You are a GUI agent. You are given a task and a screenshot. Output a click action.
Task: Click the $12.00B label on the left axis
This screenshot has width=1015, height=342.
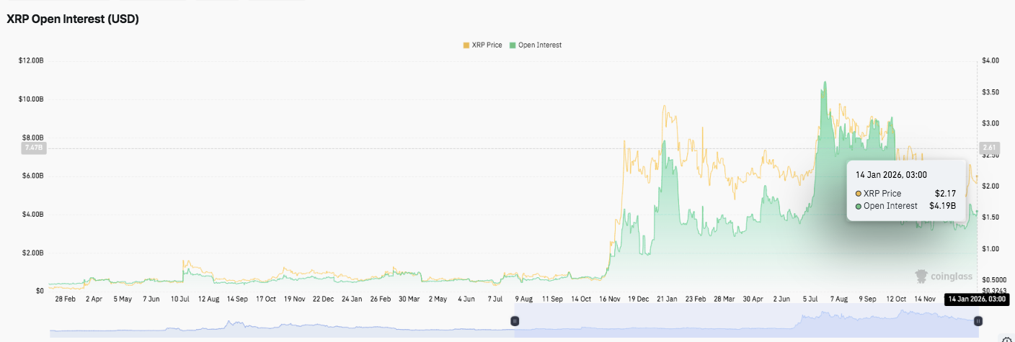tap(32, 60)
